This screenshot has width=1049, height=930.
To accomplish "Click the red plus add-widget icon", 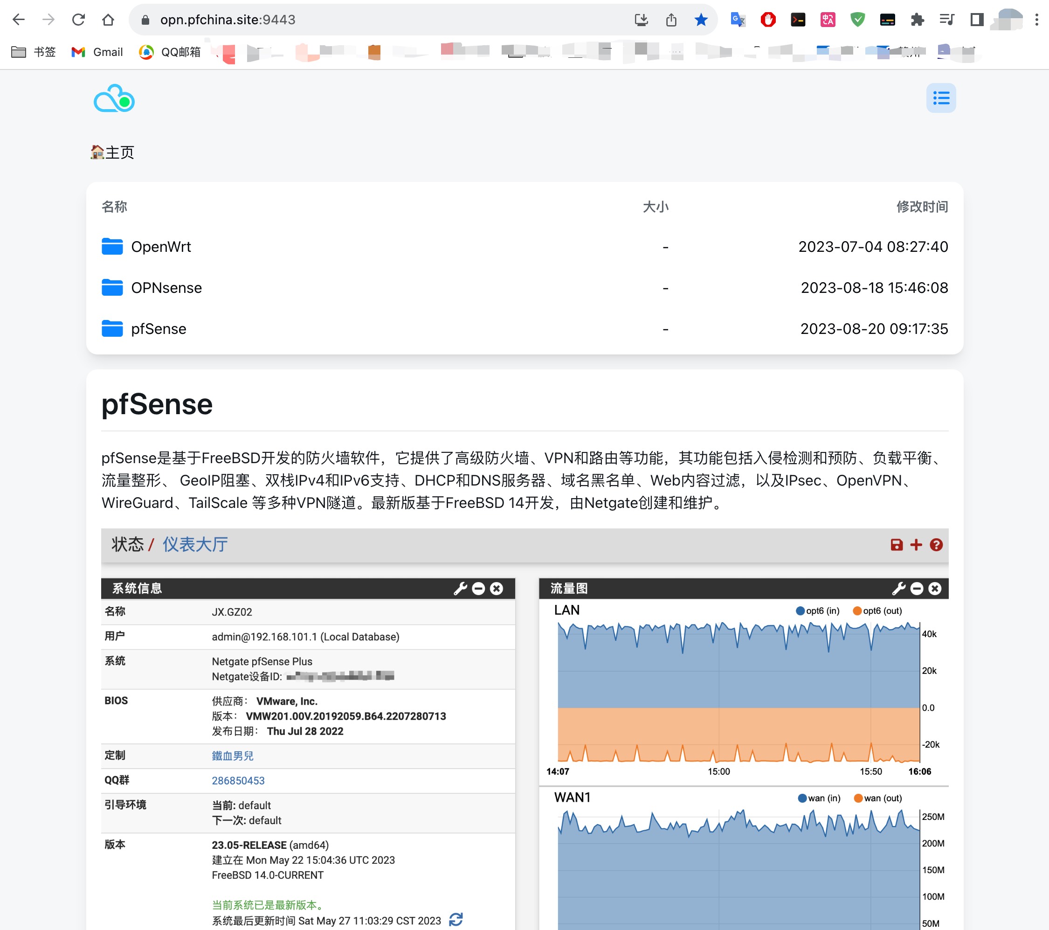I will click(916, 545).
